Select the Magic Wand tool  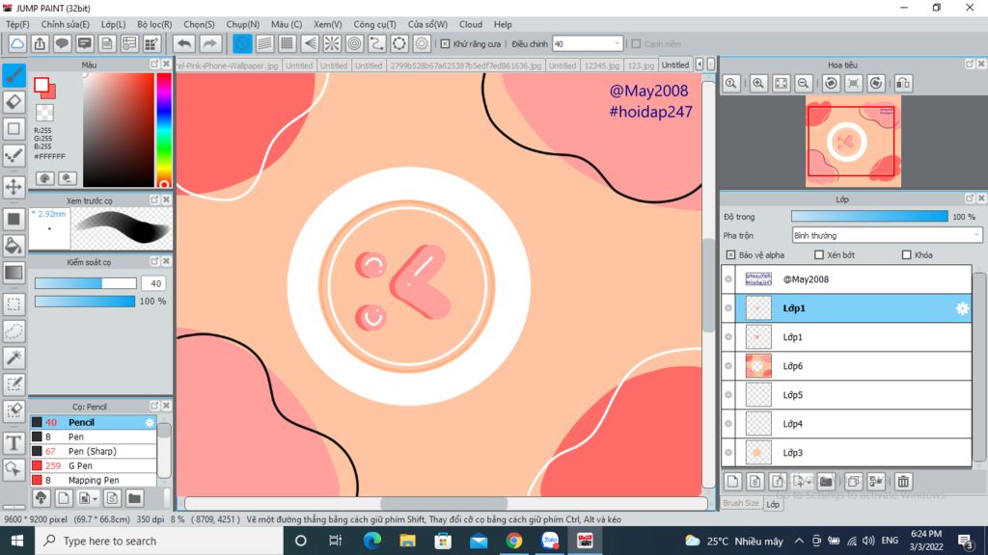click(x=14, y=357)
